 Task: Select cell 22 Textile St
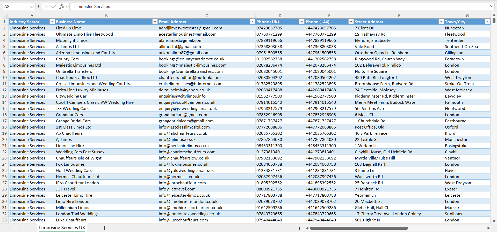coord(399,139)
